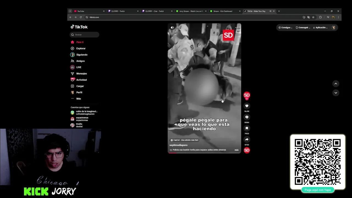Click the Aplicación download button
This screenshot has height=198, width=352.
[321, 28]
